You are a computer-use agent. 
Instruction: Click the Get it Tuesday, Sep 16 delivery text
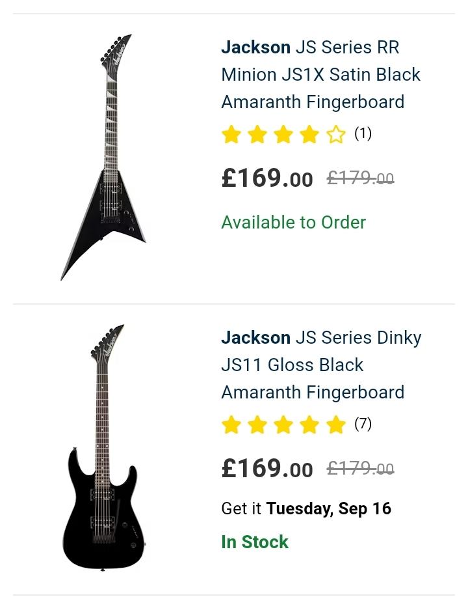[306, 508]
